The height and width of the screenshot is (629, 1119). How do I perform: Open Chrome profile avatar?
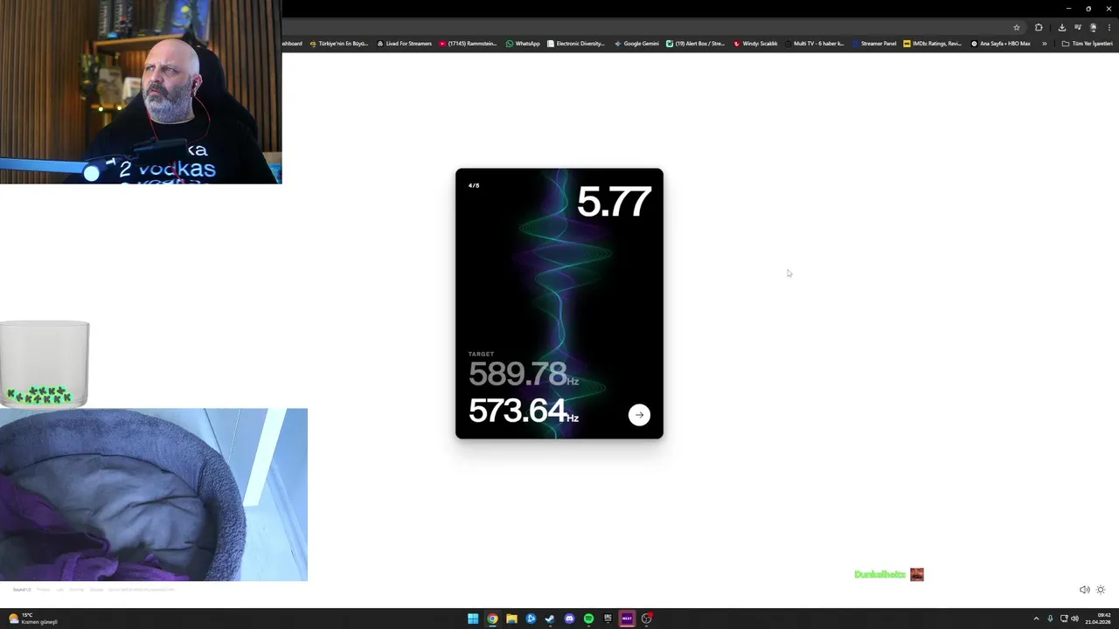click(1093, 27)
